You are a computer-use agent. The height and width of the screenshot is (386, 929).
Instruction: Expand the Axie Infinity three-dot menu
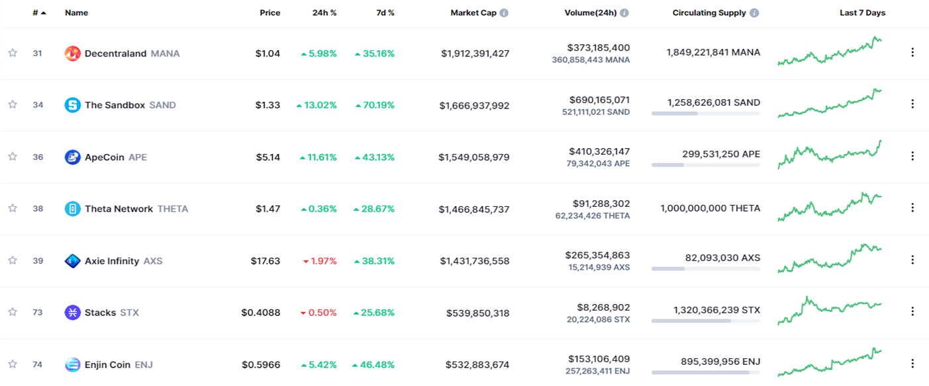point(912,260)
